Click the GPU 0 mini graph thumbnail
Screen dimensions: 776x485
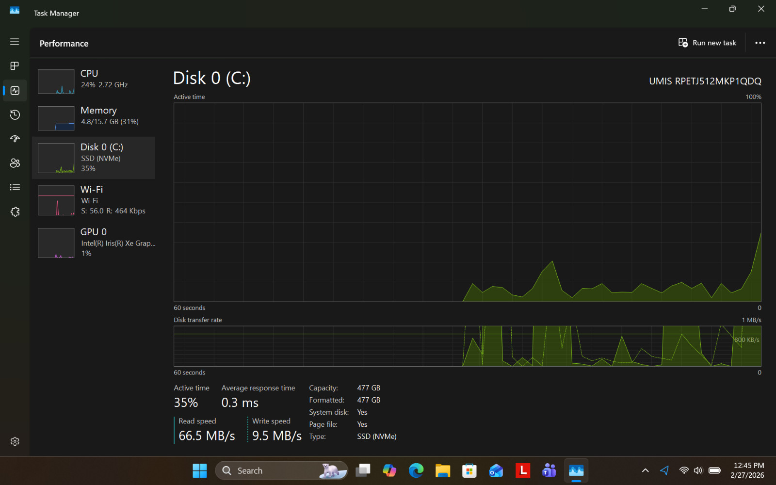coord(56,243)
